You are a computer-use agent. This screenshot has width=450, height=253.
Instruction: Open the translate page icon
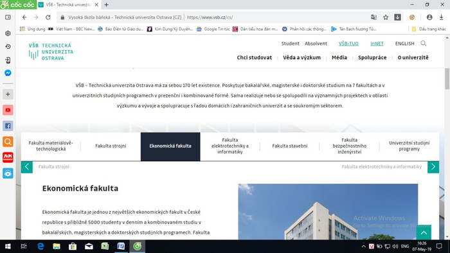point(373,17)
